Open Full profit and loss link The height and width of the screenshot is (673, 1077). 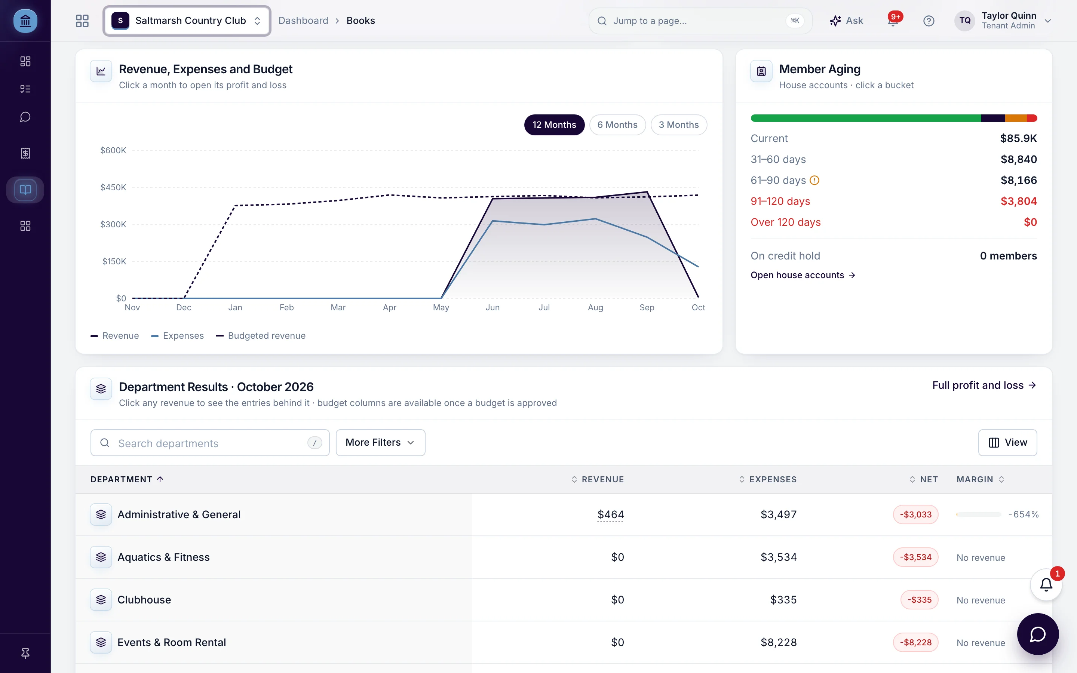(984, 385)
